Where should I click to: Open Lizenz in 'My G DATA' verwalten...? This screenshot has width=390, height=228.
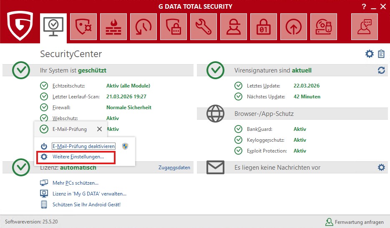pos(89,194)
